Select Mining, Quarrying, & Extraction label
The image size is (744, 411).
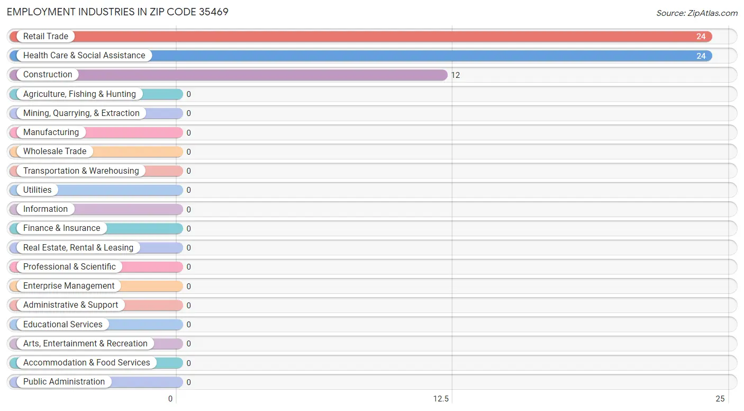pyautogui.click(x=81, y=113)
